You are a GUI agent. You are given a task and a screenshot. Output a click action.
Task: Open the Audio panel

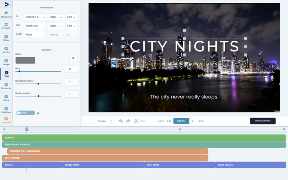pos(6,50)
